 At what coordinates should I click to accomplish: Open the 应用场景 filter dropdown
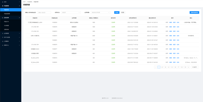tap(100, 12)
